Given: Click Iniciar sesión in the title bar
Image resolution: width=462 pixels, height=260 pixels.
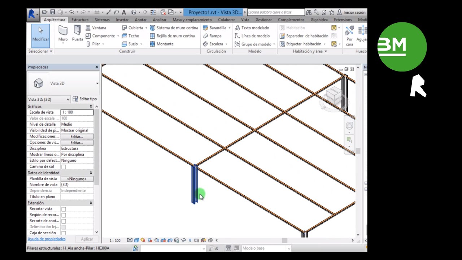Looking at the screenshot, I should click(x=352, y=12).
